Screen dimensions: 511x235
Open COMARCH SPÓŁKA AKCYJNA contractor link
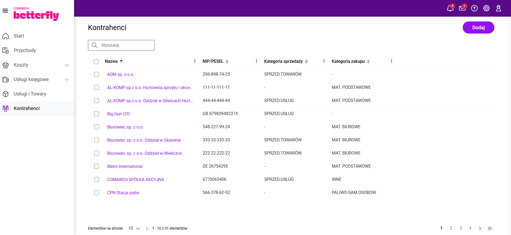tap(135, 179)
